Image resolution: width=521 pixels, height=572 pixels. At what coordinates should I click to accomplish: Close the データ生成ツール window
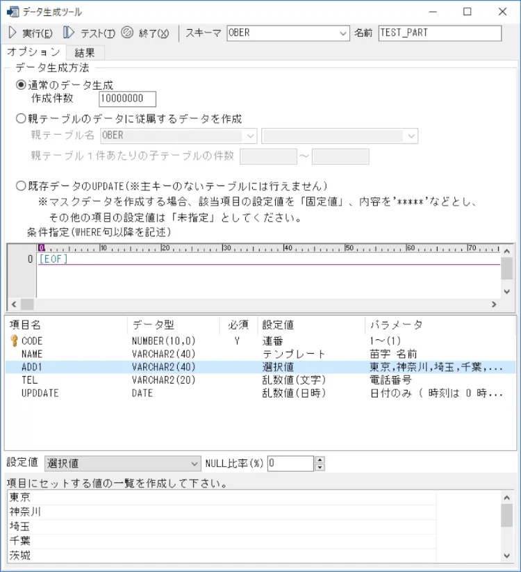pos(502,12)
